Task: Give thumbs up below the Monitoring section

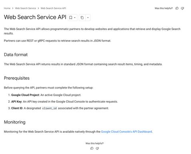Action: click(92, 148)
